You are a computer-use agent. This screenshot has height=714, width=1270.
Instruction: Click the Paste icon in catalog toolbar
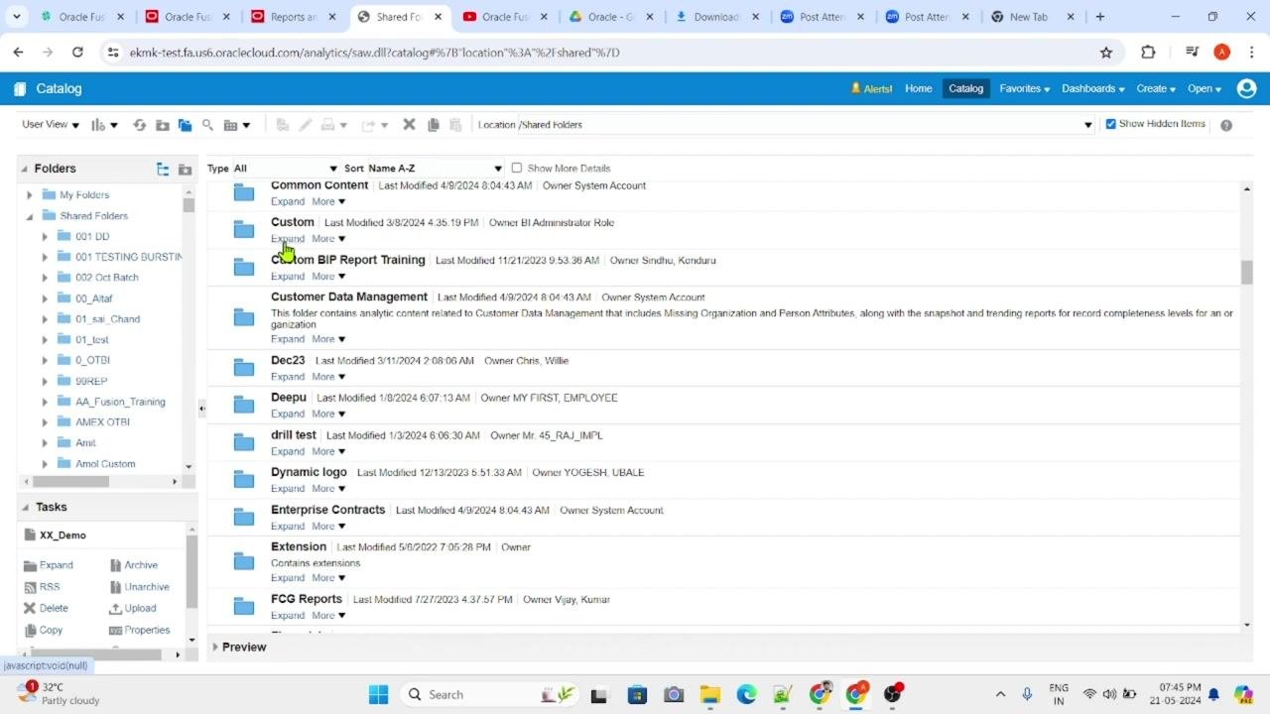(x=455, y=125)
